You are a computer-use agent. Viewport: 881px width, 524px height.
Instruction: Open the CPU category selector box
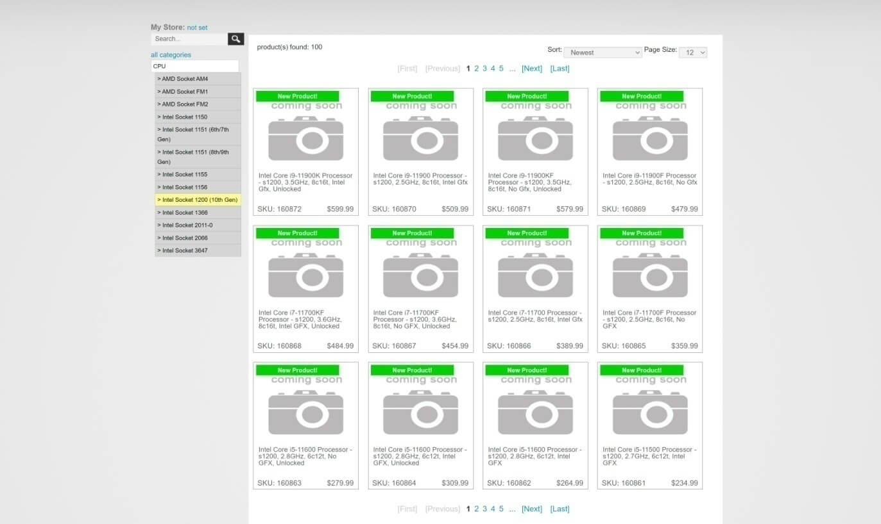(x=194, y=66)
